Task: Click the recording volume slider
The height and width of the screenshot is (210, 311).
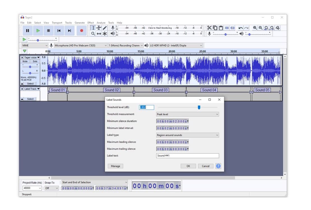Action: tap(225, 34)
